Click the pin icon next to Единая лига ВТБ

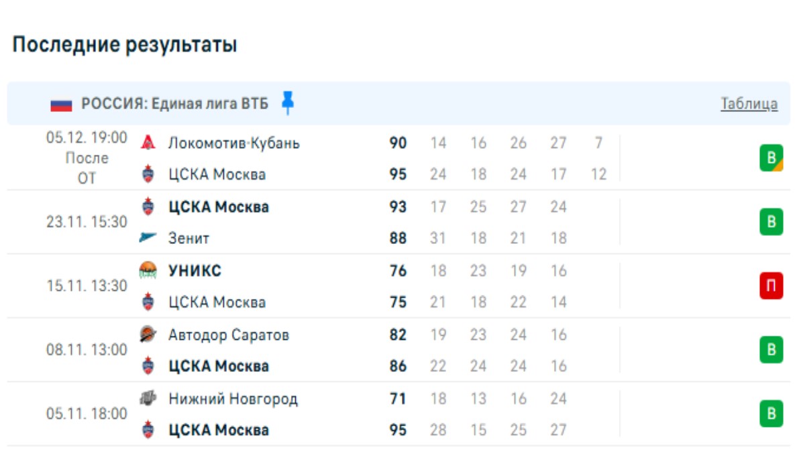point(288,103)
